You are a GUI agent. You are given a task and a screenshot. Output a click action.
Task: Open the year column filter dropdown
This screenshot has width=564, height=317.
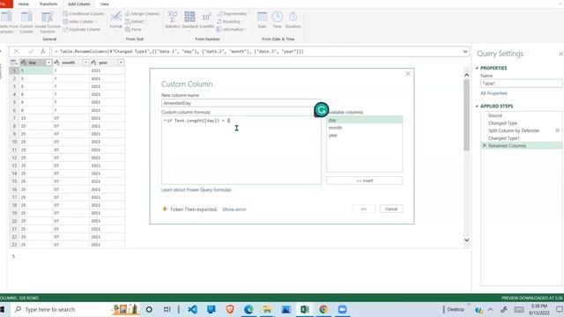121,63
